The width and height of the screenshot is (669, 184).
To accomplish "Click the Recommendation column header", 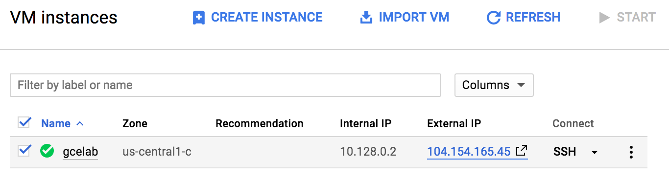I will pyautogui.click(x=260, y=124).
